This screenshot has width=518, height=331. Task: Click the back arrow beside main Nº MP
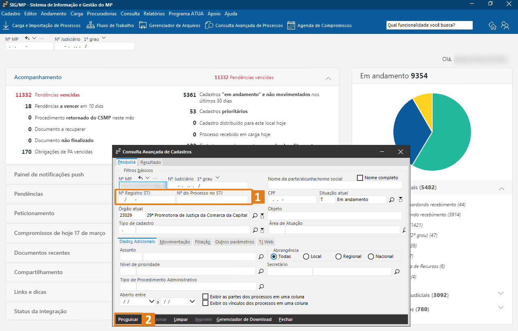coord(27,38)
